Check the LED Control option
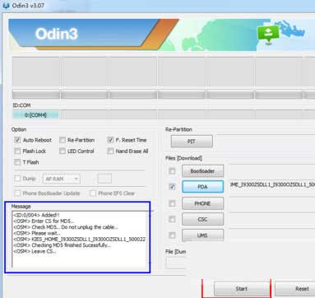The width and height of the screenshot is (315, 298). [63, 151]
